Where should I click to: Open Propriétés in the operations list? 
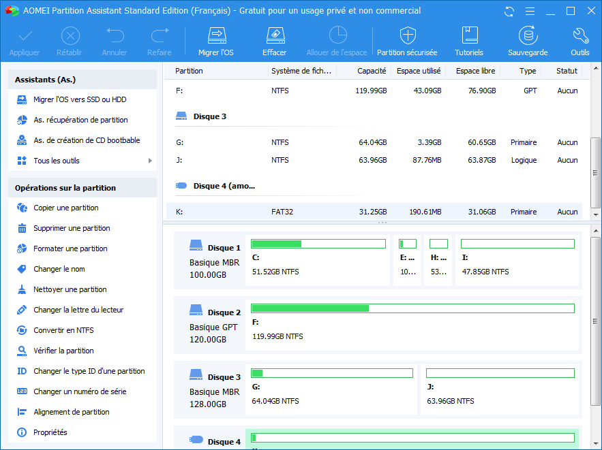point(50,432)
